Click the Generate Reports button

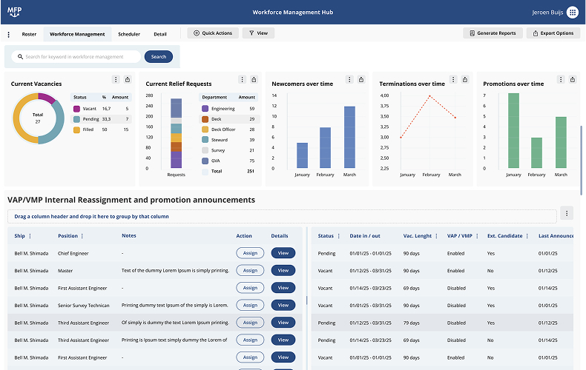click(x=492, y=33)
